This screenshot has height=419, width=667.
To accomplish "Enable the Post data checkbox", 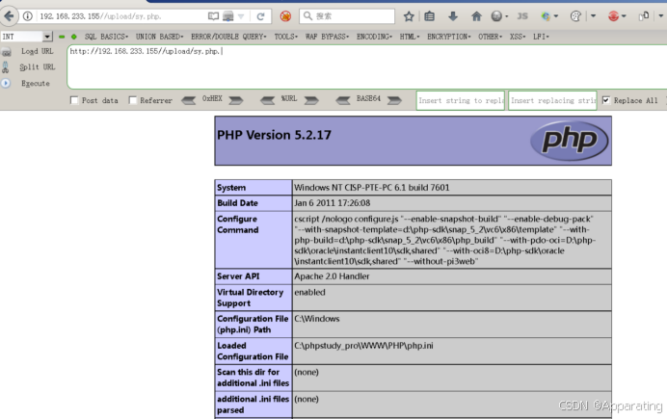I will coord(74,100).
